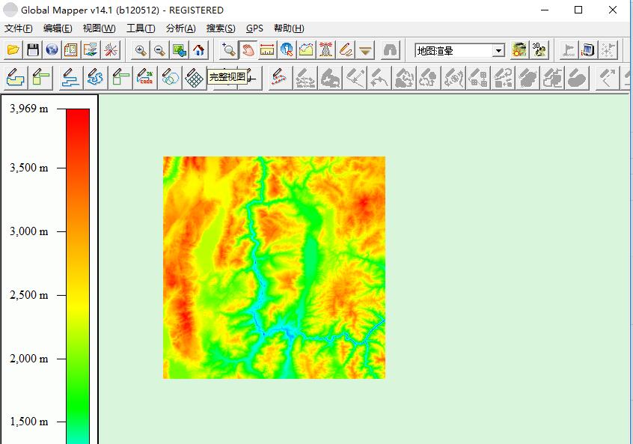Maximize the Global Mapper window

pyautogui.click(x=578, y=10)
